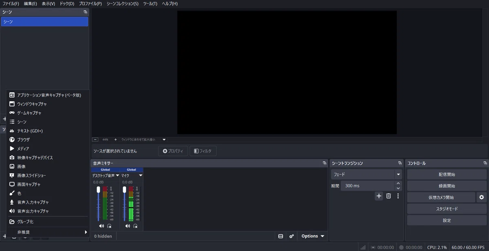Screen dimensions: 489x251
Task: Add 画面キャプチャ source
Action: [48, 184]
